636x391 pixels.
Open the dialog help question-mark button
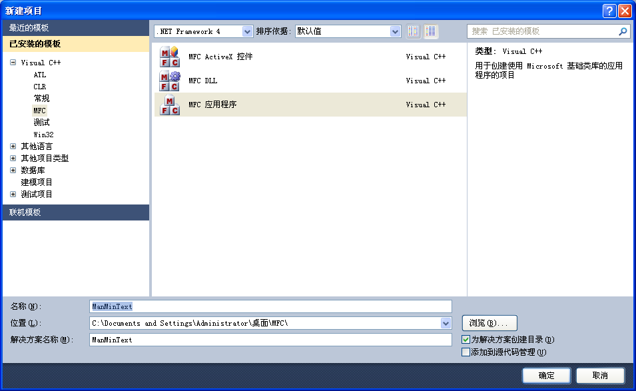609,11
